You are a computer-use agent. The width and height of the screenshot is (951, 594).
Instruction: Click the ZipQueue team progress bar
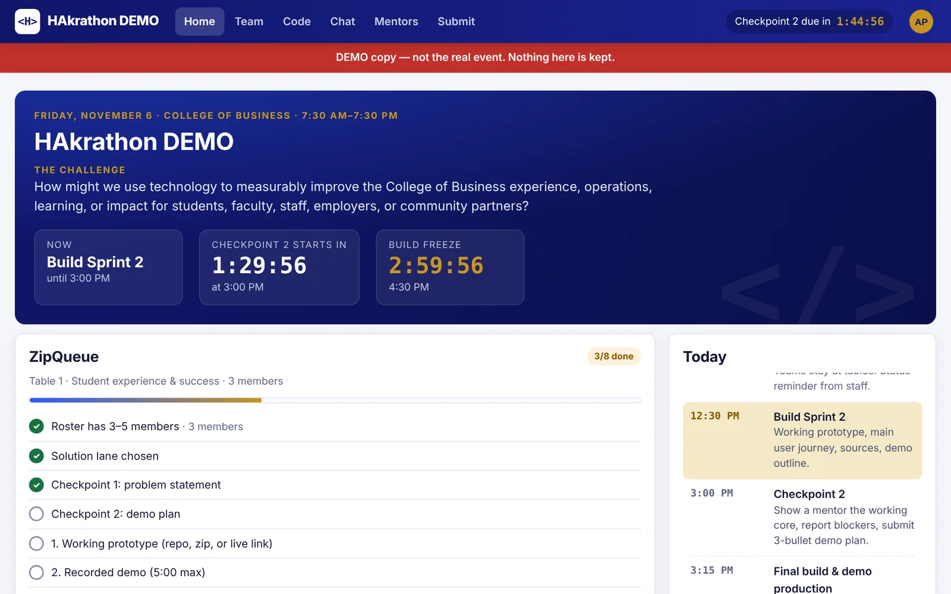(x=335, y=400)
